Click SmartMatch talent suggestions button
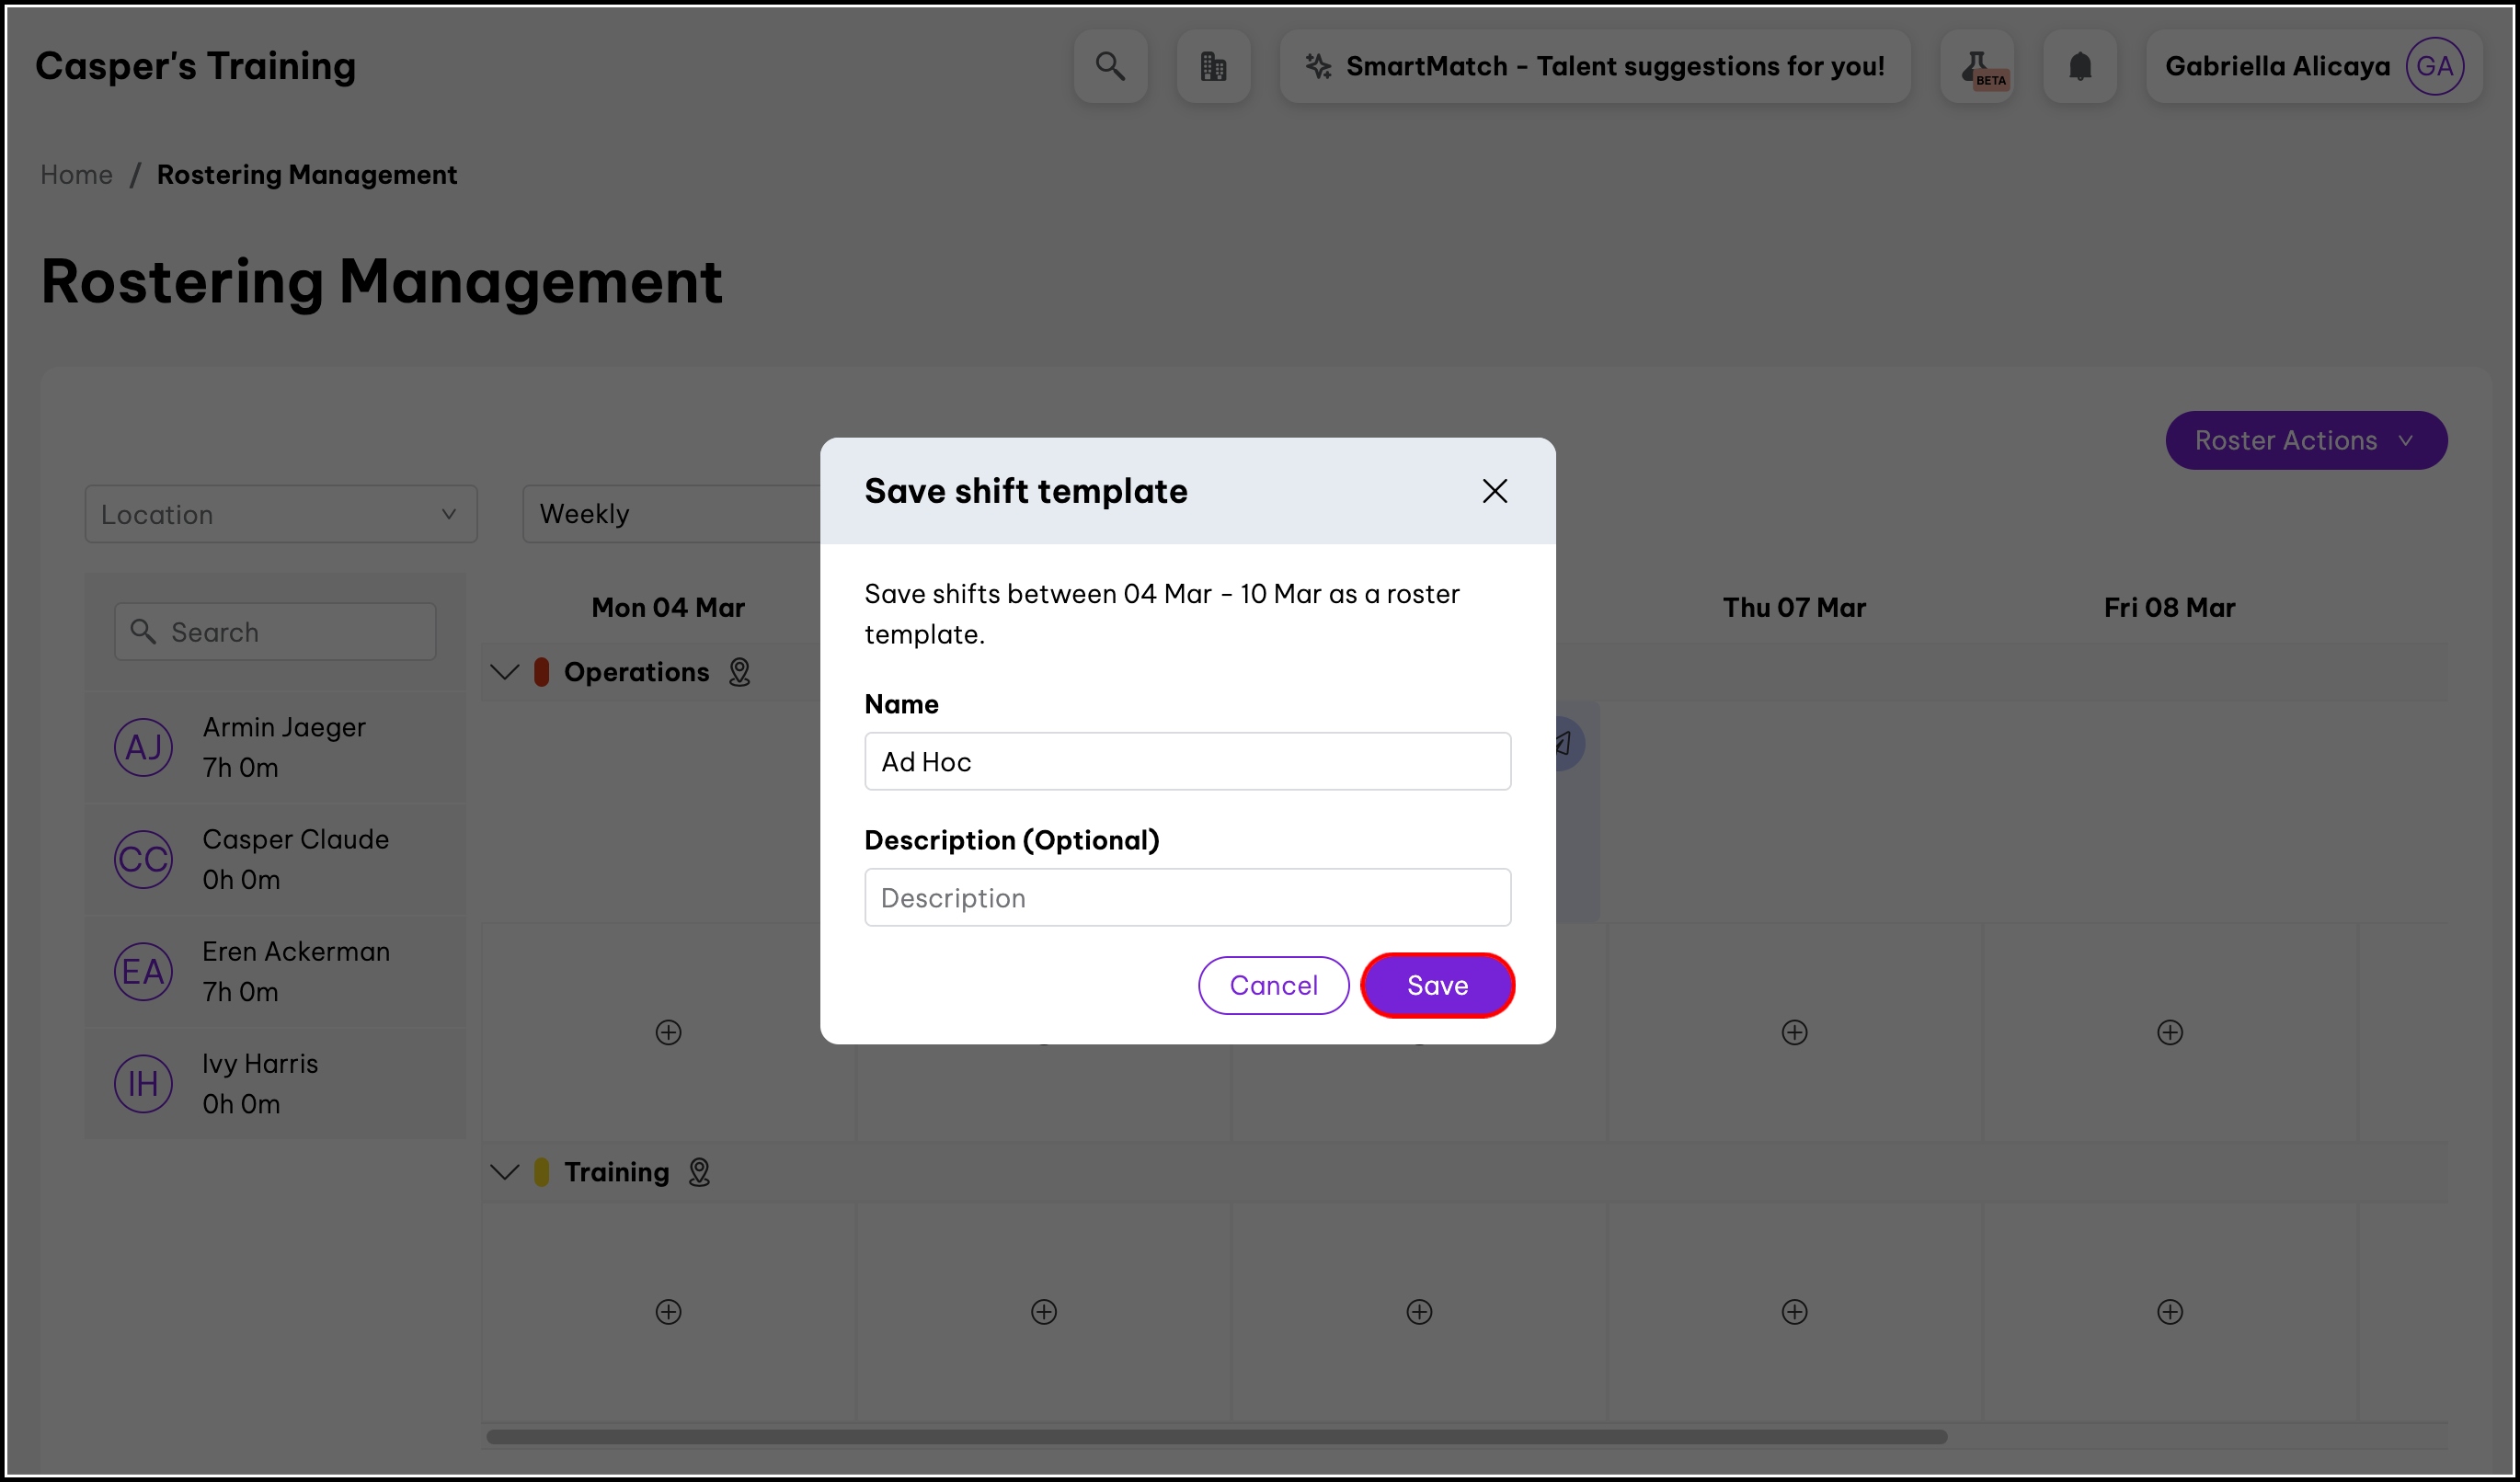Screen dimensions: 2520x1482 point(1595,66)
